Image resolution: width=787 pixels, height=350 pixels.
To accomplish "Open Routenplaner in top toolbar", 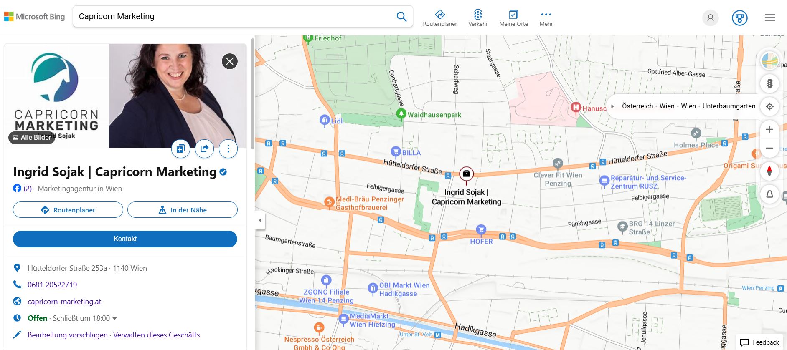I will [440, 18].
